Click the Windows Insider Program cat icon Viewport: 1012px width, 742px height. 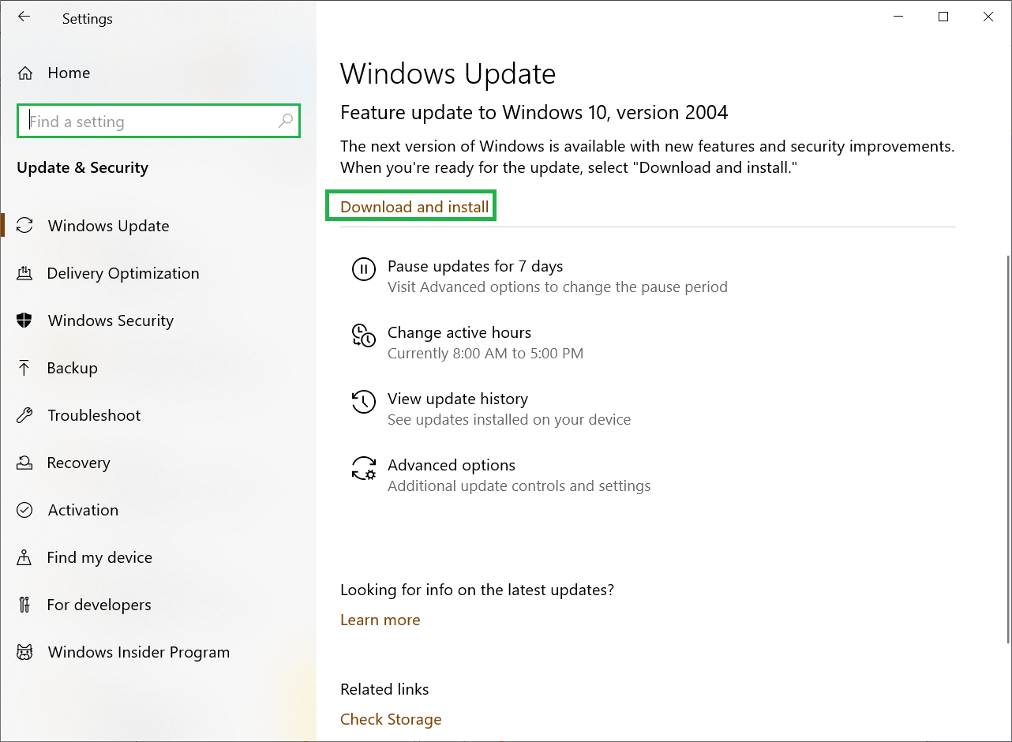pyautogui.click(x=24, y=652)
